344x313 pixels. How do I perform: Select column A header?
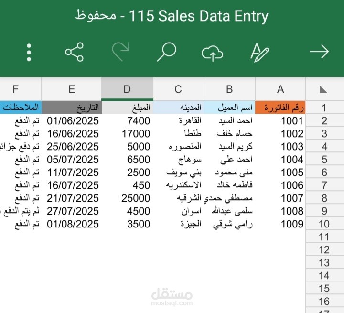pyautogui.click(x=280, y=89)
